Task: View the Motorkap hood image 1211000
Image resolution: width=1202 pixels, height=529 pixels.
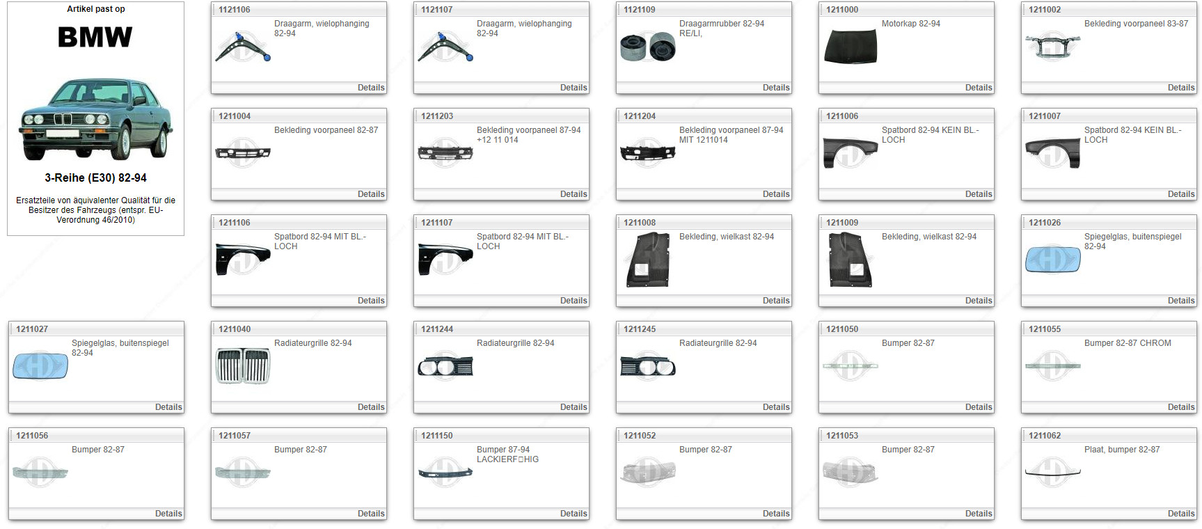Action: [x=850, y=47]
